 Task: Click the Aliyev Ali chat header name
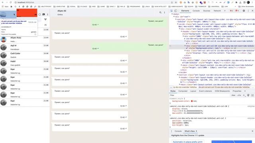pyautogui.click(x=62, y=11)
